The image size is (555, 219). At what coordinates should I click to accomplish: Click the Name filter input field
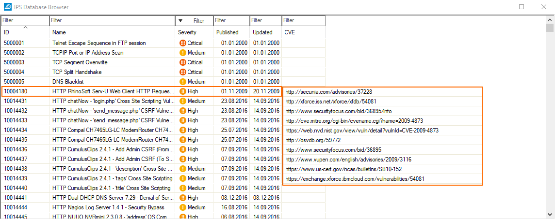coord(112,21)
